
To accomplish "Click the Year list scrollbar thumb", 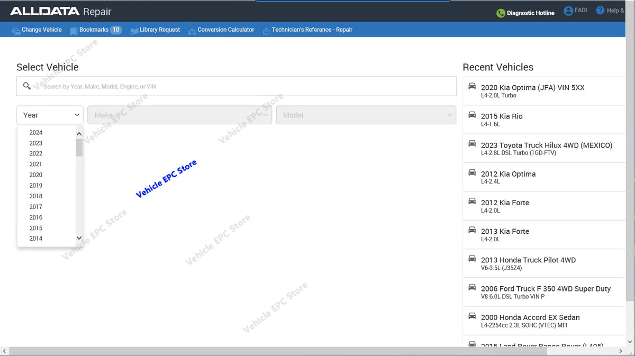I will point(79,148).
